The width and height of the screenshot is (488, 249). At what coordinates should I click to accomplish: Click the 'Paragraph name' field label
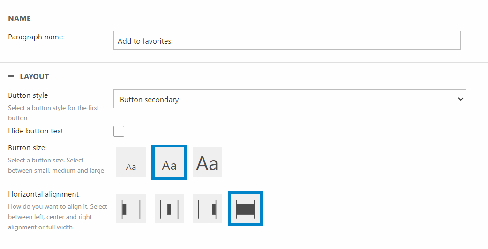pos(35,37)
